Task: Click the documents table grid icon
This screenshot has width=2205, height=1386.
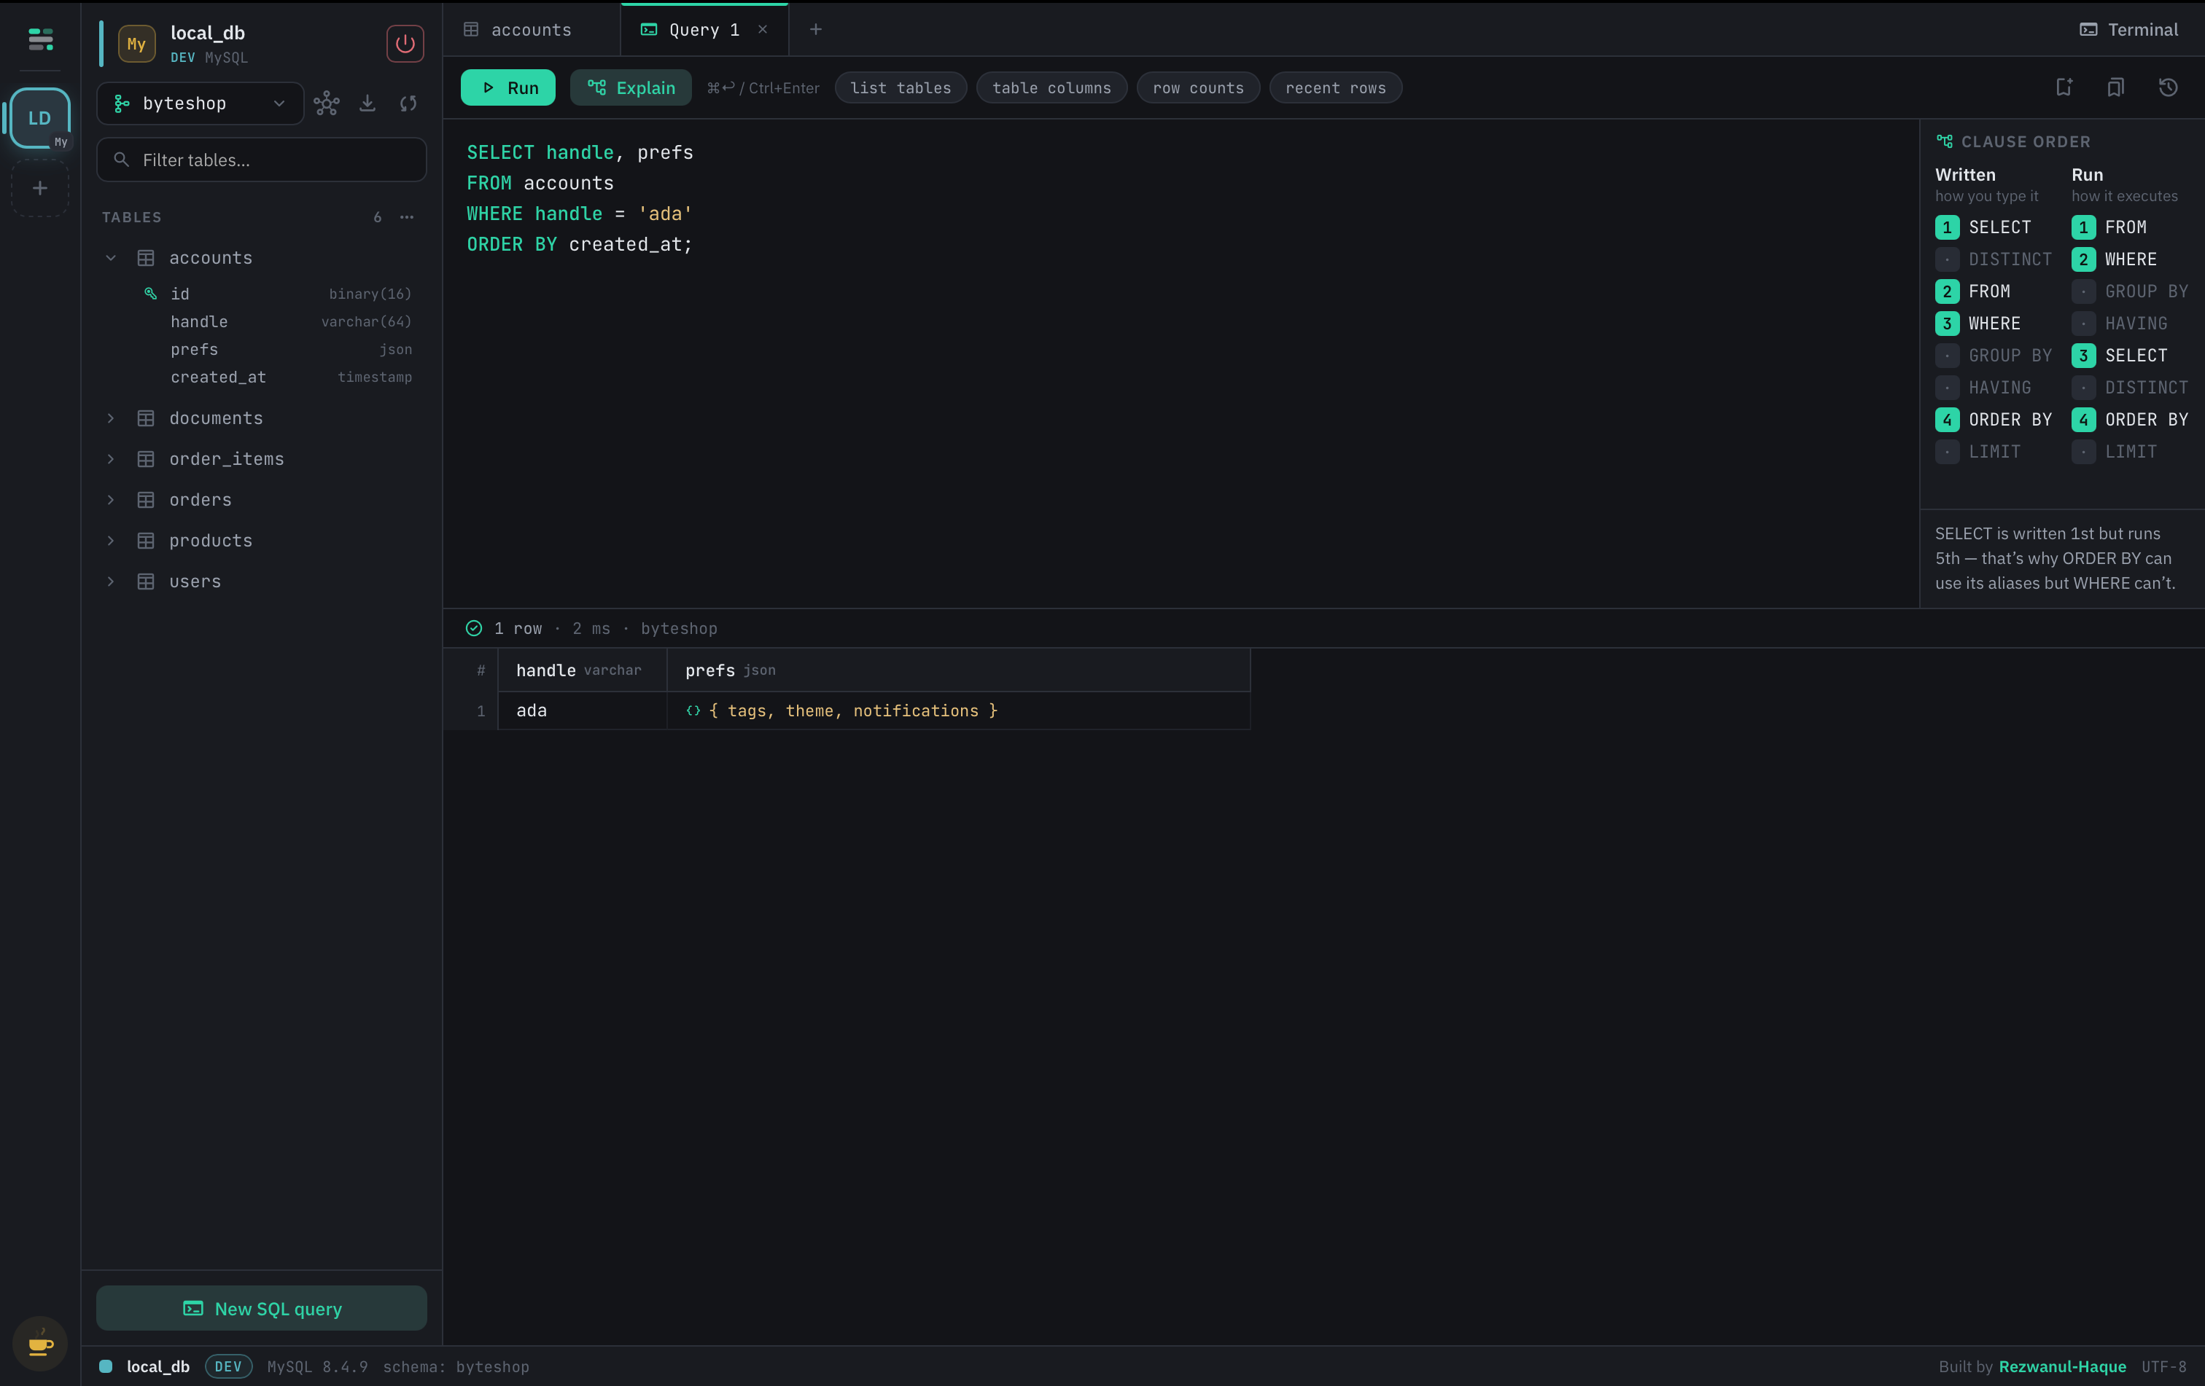Action: 146,418
